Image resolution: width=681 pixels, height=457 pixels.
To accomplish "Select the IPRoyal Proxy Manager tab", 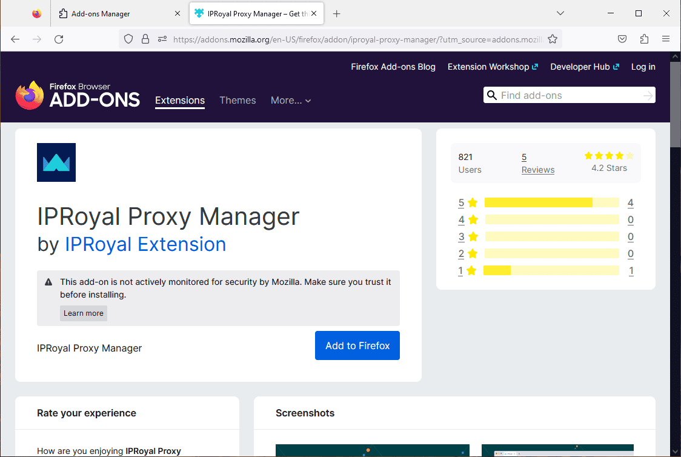I will (x=257, y=13).
